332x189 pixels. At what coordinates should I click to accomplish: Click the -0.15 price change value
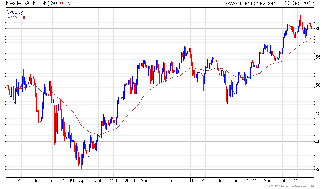(x=64, y=3)
